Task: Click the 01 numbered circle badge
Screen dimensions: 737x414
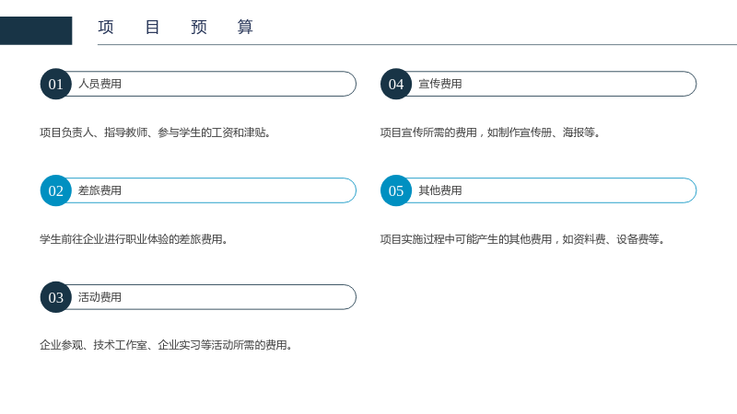Action: [55, 84]
